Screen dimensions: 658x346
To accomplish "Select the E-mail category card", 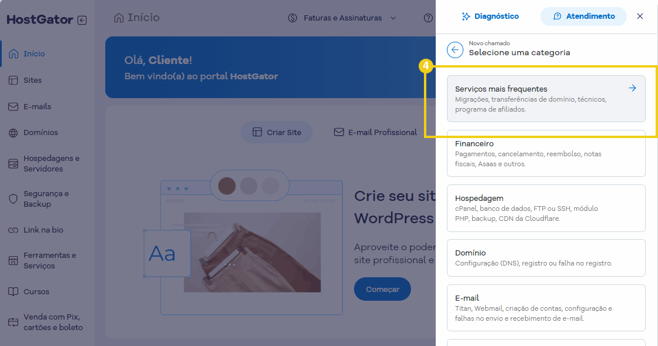I will 546,308.
